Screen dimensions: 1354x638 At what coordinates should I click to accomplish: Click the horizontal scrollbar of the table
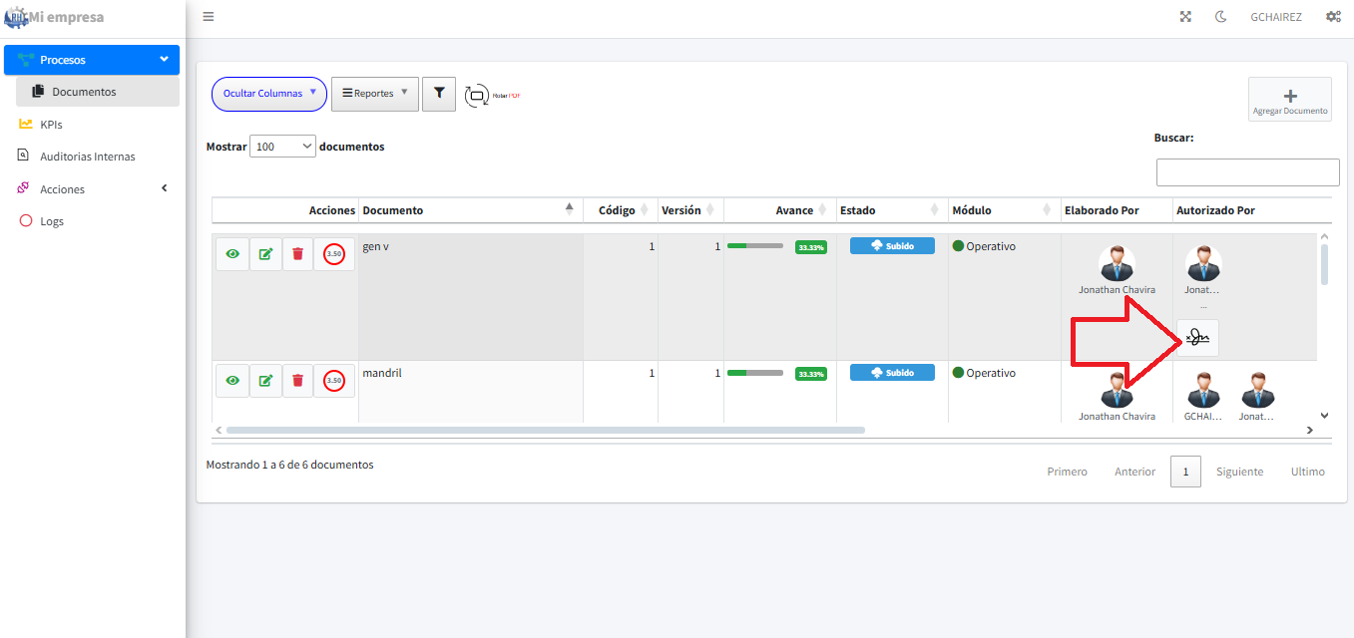545,430
